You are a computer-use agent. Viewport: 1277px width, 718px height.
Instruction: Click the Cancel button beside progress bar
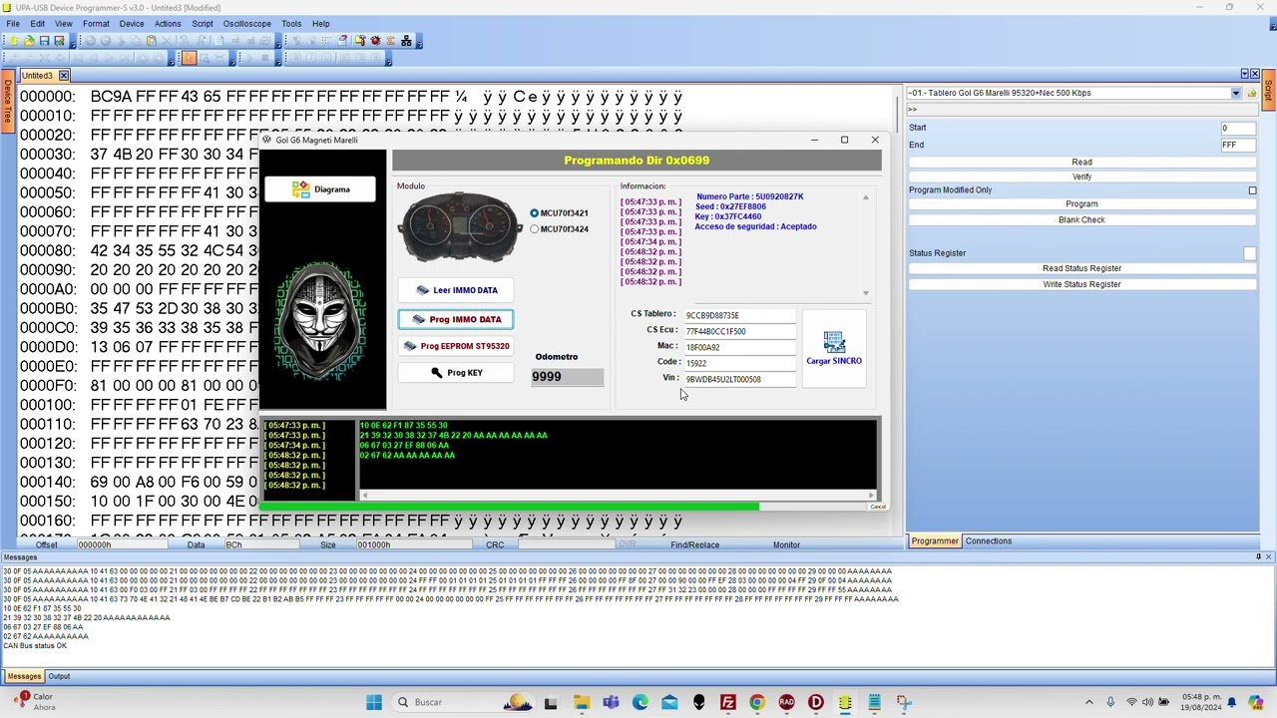(877, 508)
